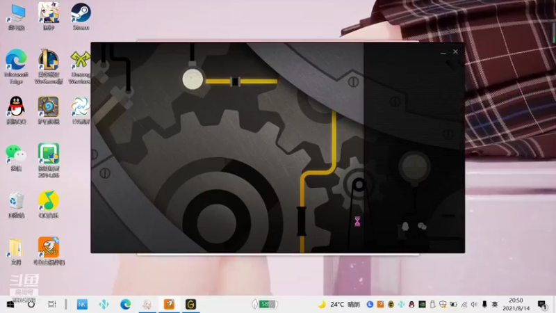Open the yellow folder on the desktop
This screenshot has height=313, width=556.
coord(16,251)
